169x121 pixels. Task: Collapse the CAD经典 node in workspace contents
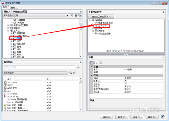(x=90, y=20)
